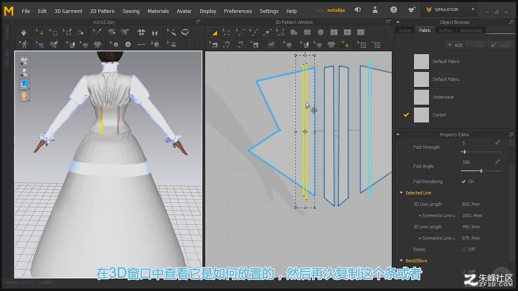Open the Sewing menu
The image size is (518, 291).
131,11
